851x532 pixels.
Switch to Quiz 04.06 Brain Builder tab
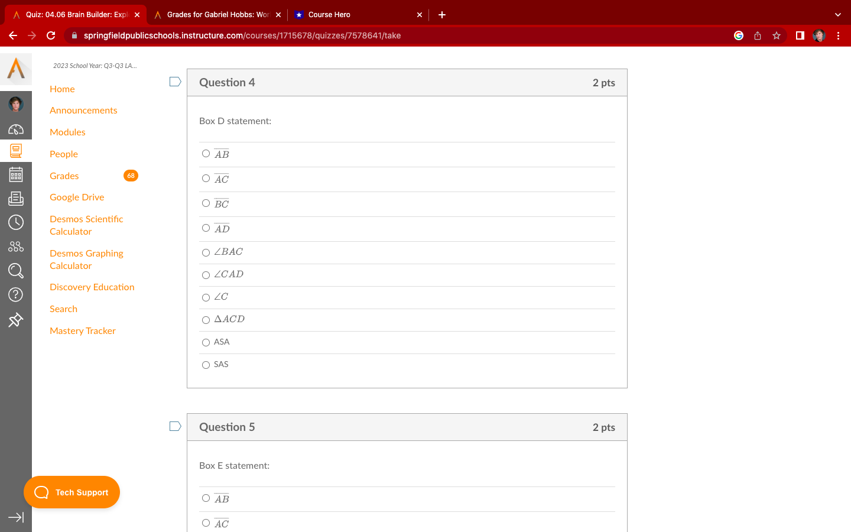click(x=76, y=15)
